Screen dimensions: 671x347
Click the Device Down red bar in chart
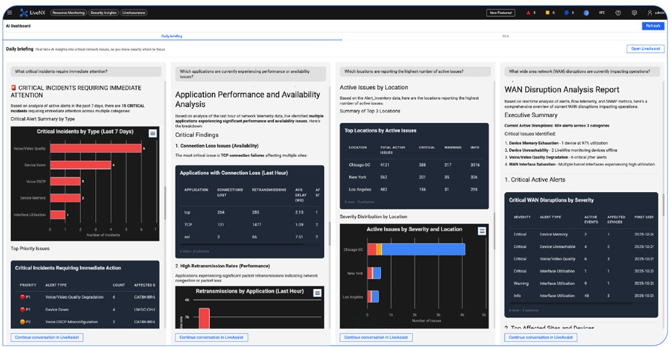(x=81, y=165)
